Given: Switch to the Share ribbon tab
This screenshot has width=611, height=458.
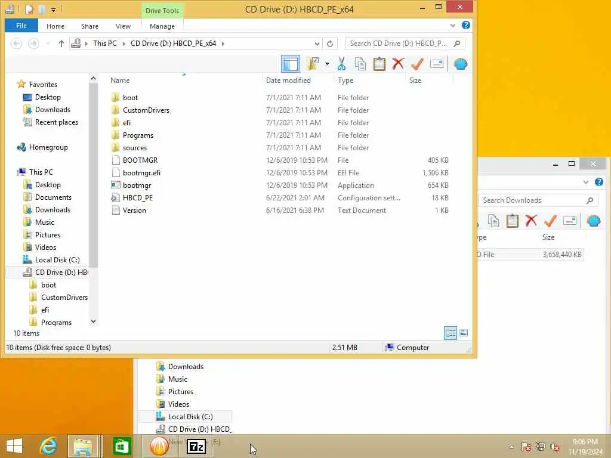Looking at the screenshot, I should point(90,26).
